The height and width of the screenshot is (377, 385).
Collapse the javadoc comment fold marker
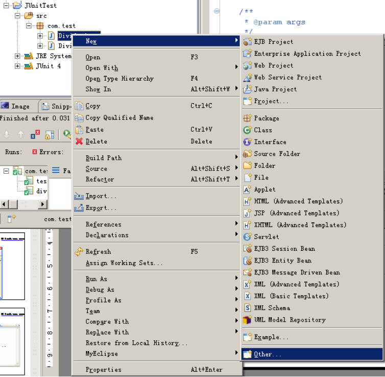coord(216,11)
